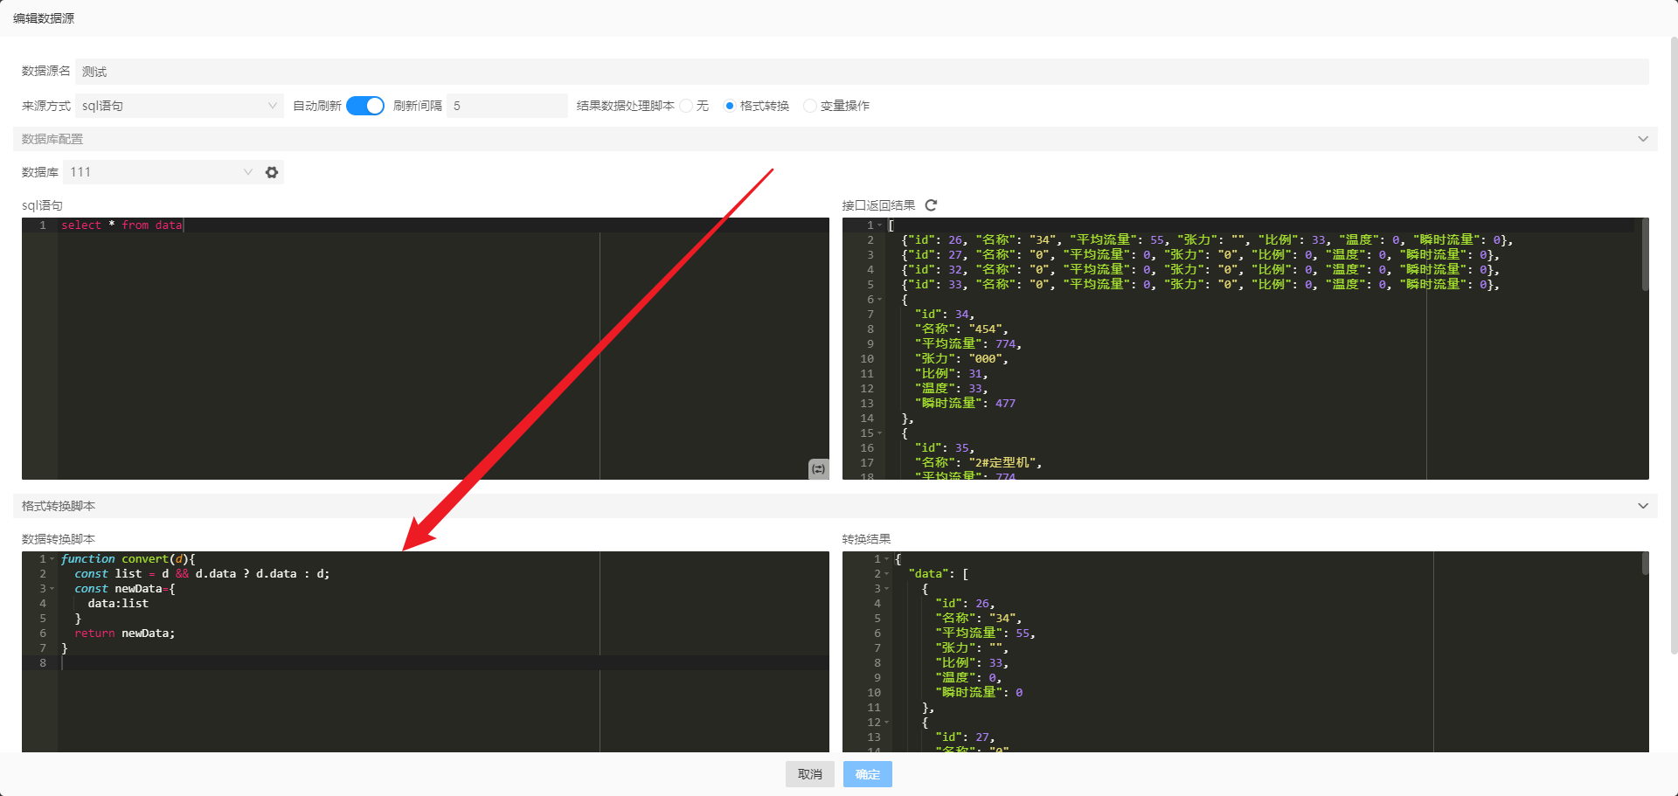Click "比例": 33 line in 转换结果
Screen dimensions: 1678x796
pos(972,663)
